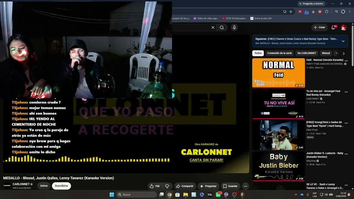Open the SSL app in the taskbar
354x199 pixels.
tap(210, 195)
